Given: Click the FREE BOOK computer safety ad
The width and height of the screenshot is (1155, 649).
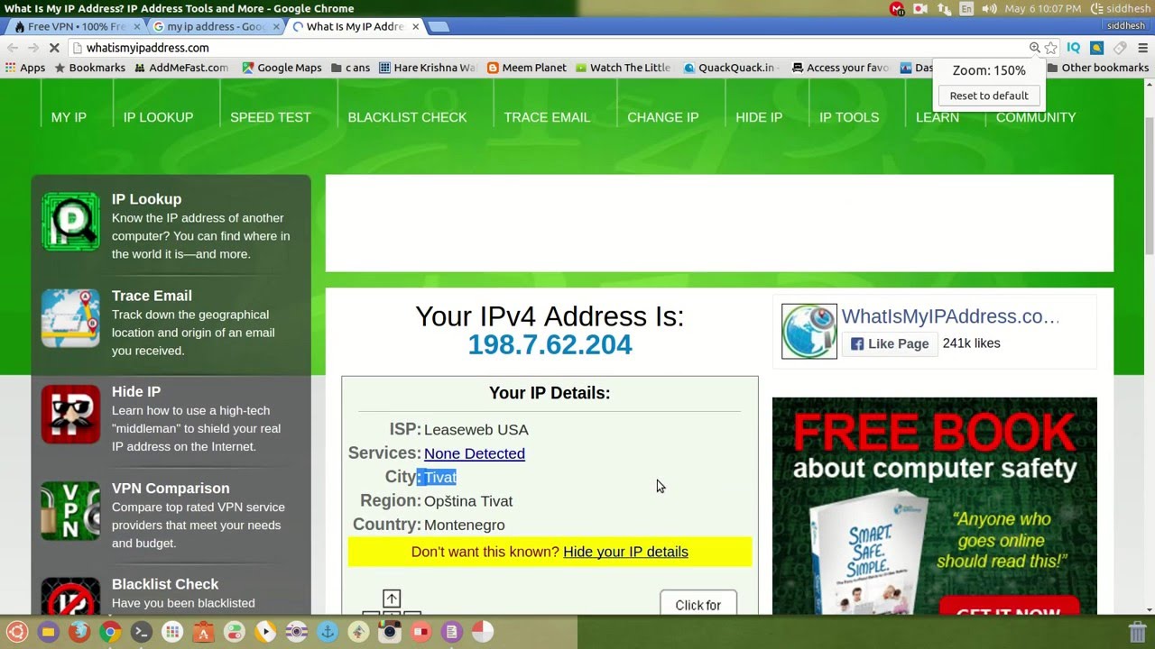Looking at the screenshot, I should click(x=935, y=506).
